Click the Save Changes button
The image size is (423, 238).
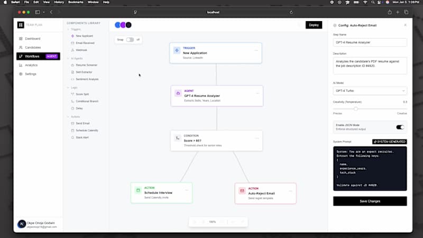[x=370, y=202]
